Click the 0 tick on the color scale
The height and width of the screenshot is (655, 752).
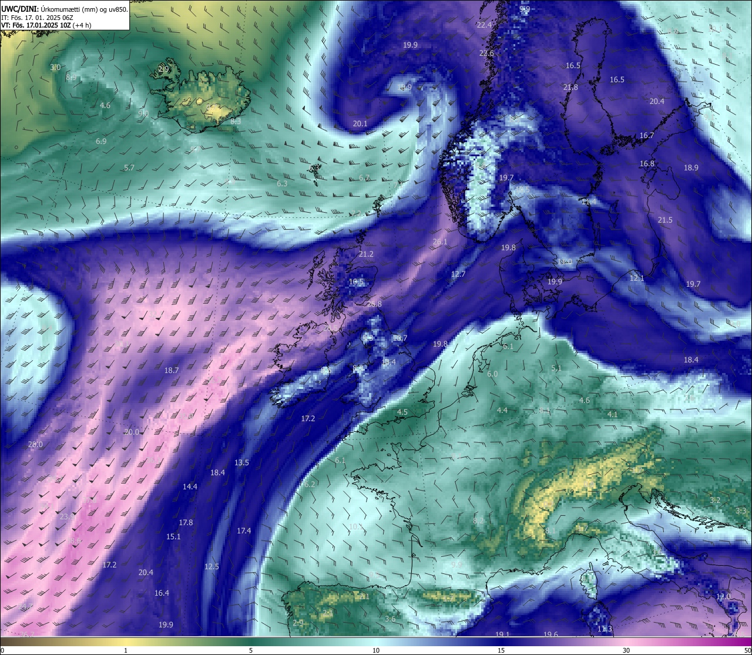pos(2,650)
